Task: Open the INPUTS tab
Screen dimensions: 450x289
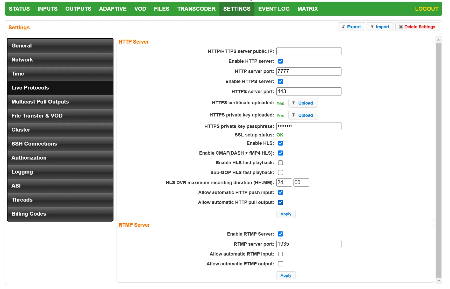Action: [47, 9]
